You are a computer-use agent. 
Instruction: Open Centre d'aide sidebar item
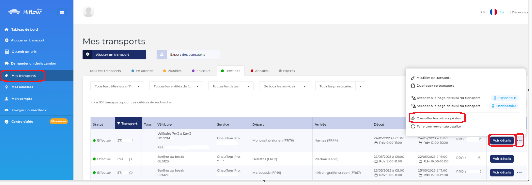(x=37, y=122)
